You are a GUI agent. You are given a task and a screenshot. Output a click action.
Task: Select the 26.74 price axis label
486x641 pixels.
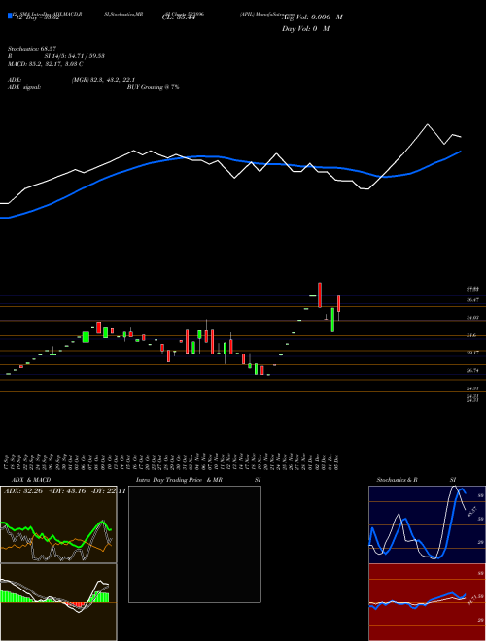[472, 370]
